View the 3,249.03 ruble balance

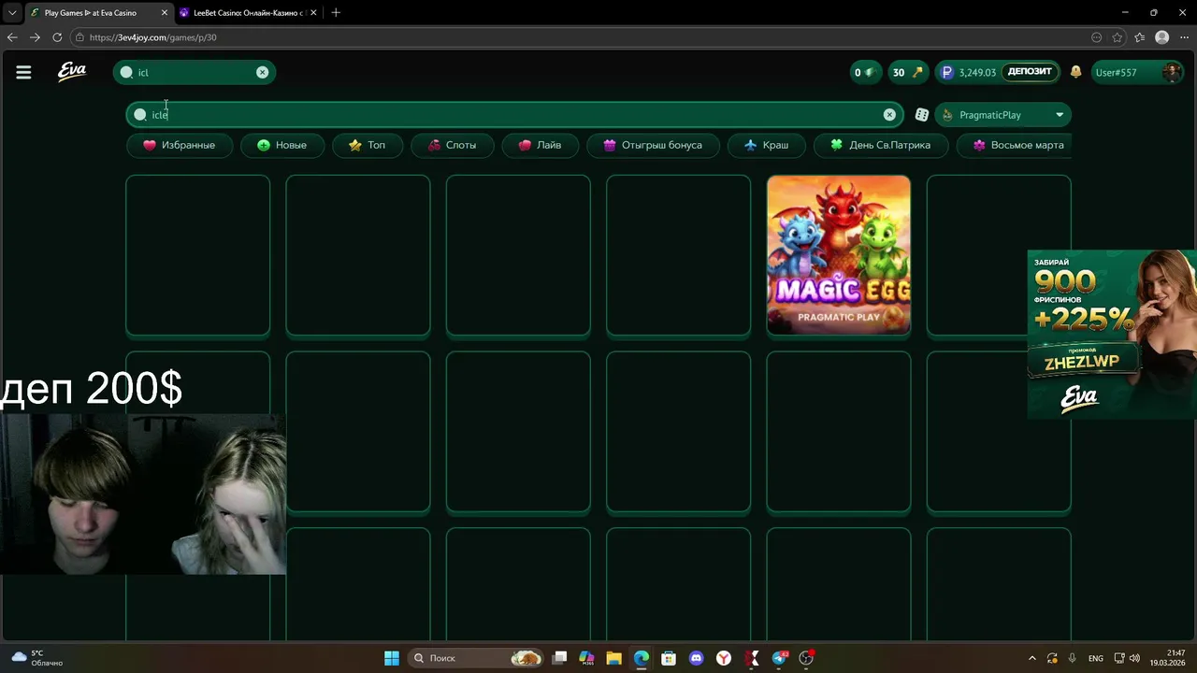[x=967, y=72]
